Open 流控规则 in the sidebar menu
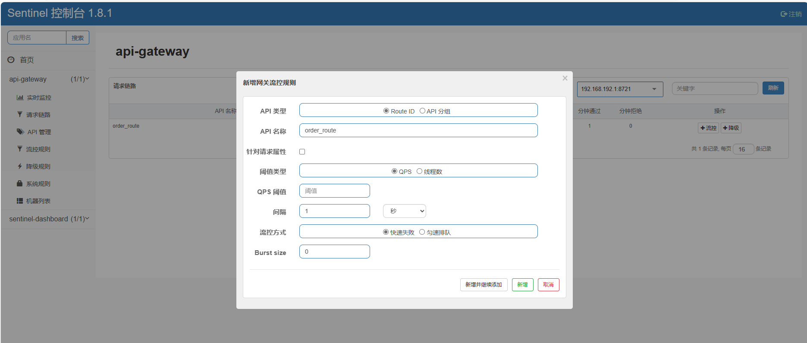The image size is (807, 343). coord(38,149)
